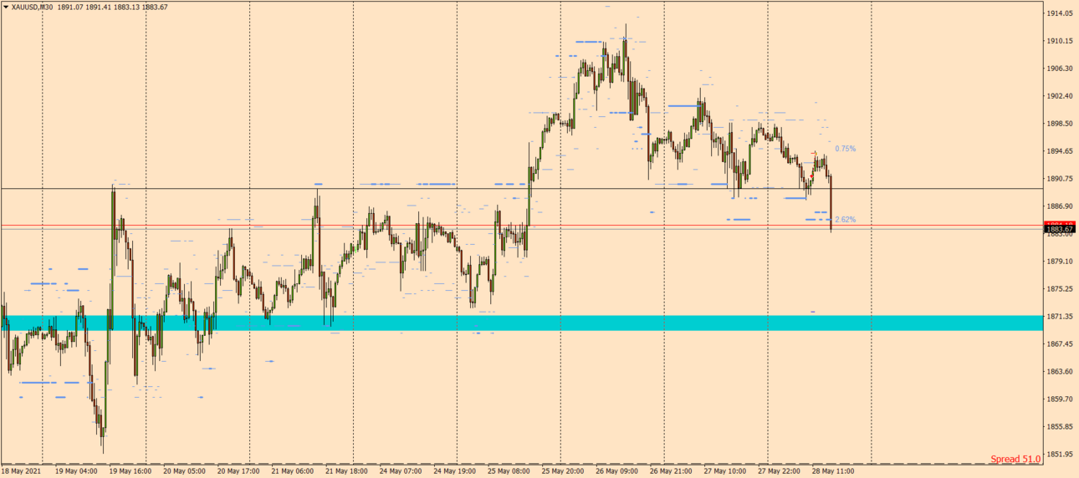Click the 24 May 19:00 time label
The image size is (1079, 478).
click(455, 471)
